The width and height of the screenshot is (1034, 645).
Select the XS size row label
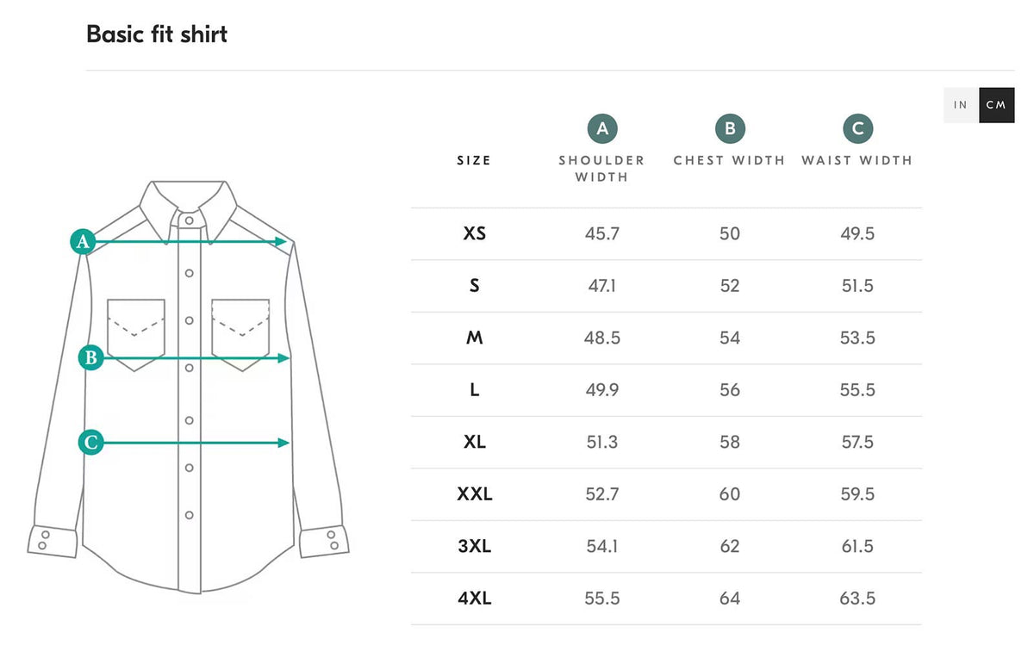(x=475, y=233)
